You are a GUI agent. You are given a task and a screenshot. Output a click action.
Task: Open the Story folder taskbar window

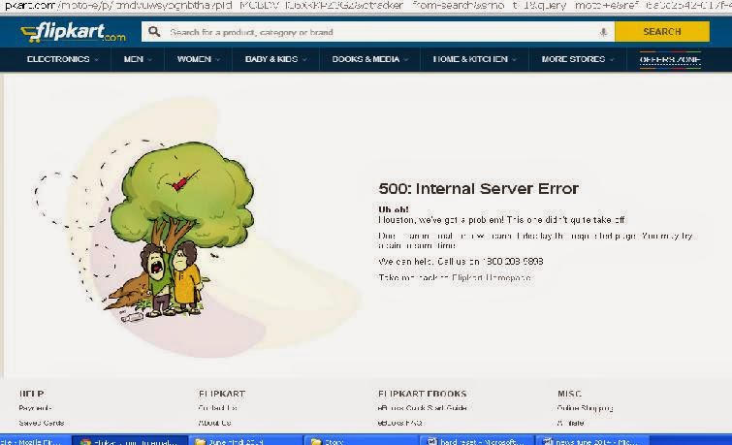362,441
